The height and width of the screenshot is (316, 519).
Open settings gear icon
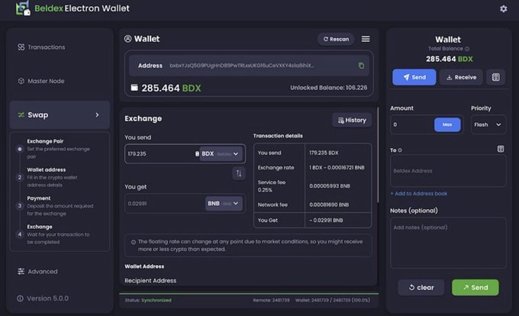pyautogui.click(x=504, y=8)
